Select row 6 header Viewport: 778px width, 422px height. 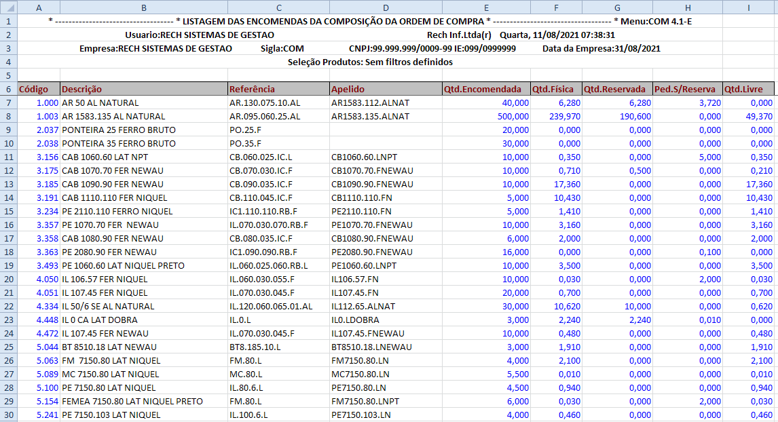coord(8,89)
